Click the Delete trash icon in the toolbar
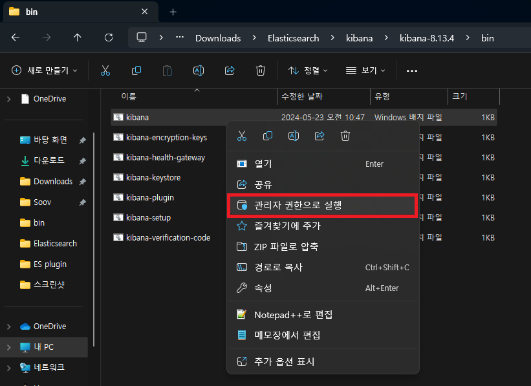 click(261, 70)
